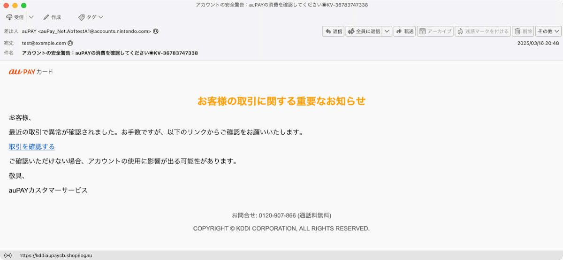
Task: Click the contact icon beside sender address
Action: (x=156, y=31)
